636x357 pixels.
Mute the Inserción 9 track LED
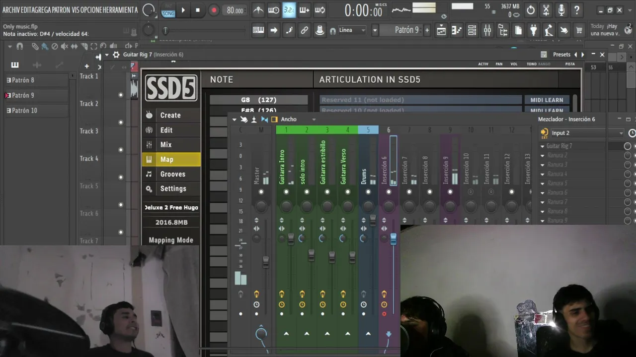[450, 192]
